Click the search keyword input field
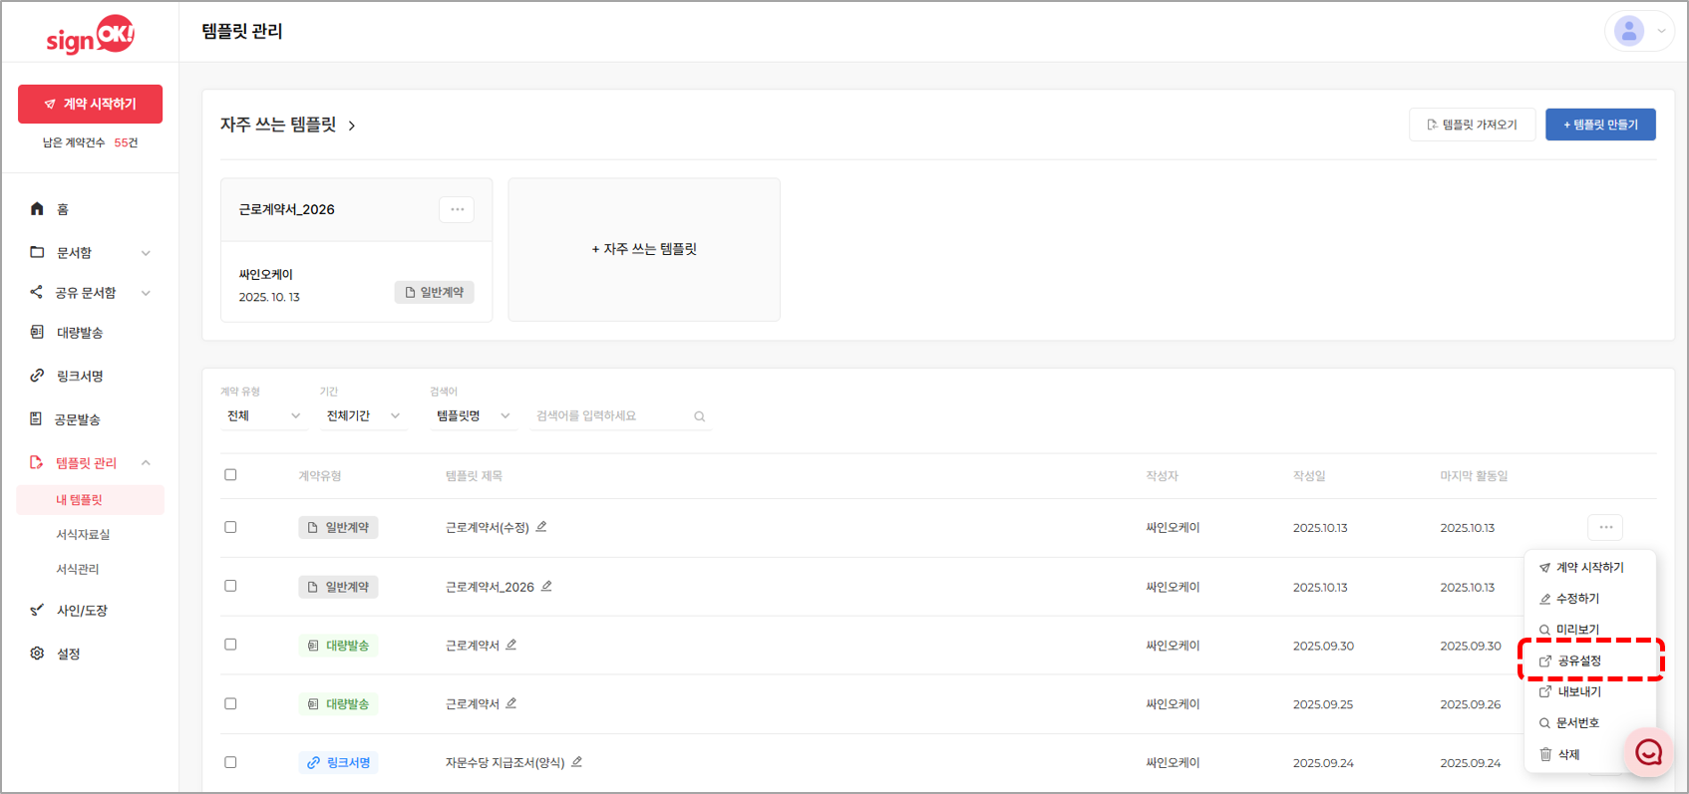The image size is (1689, 794). click(x=610, y=416)
